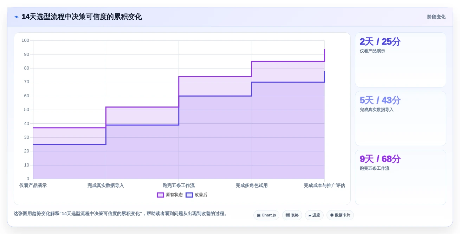Select the Chart.js tag chip

[266, 215]
